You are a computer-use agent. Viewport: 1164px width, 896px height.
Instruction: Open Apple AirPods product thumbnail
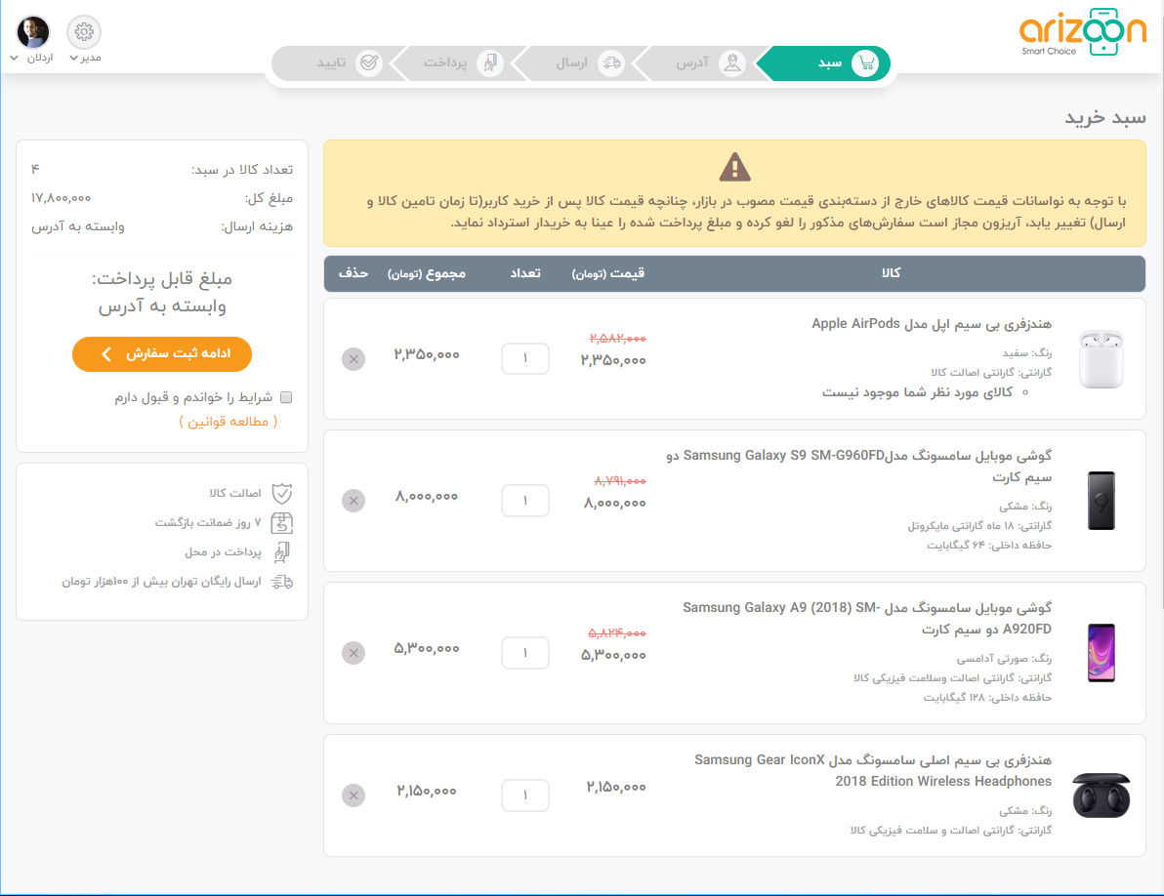tap(1101, 360)
